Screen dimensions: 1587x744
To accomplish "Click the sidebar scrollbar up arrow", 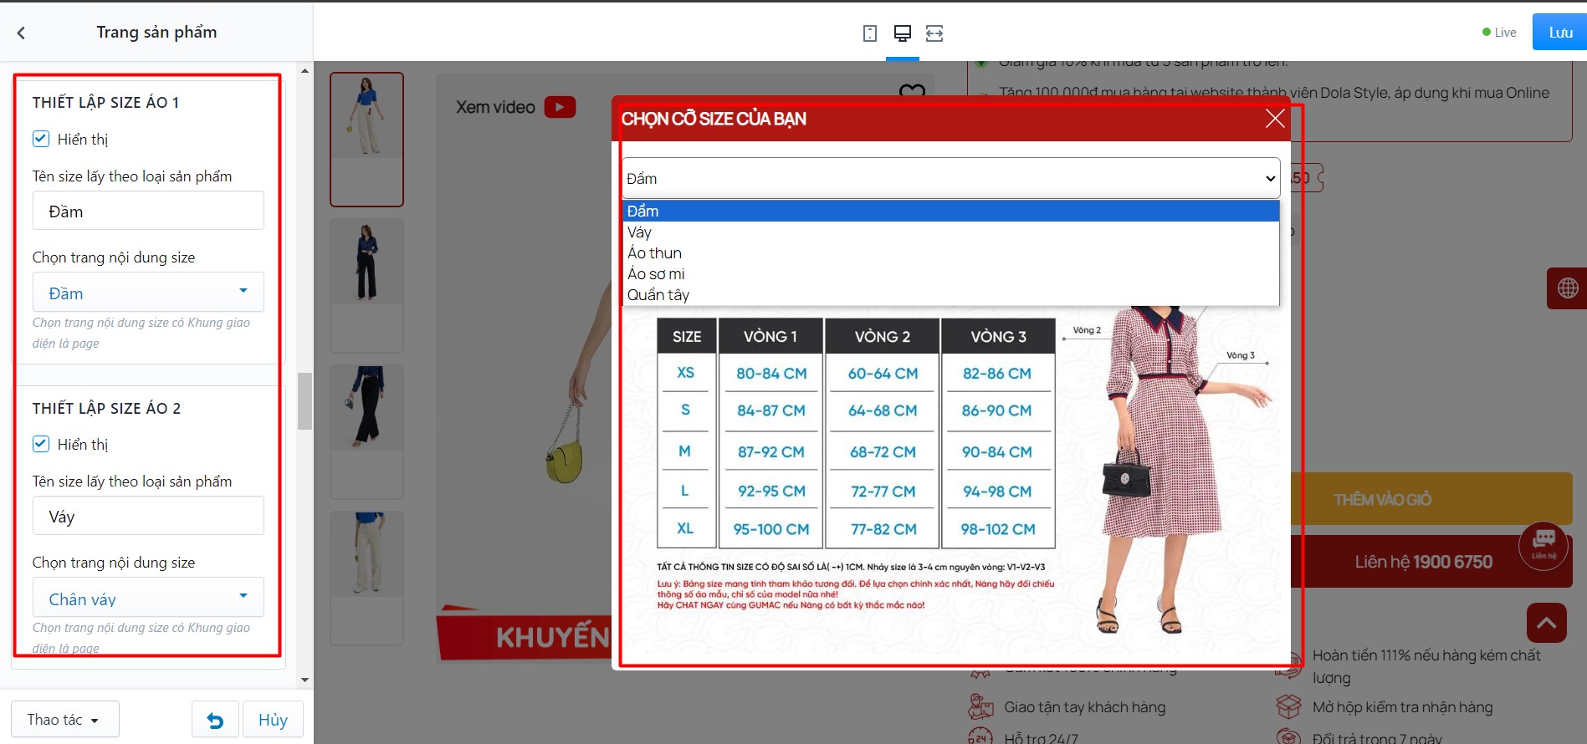I will (305, 70).
